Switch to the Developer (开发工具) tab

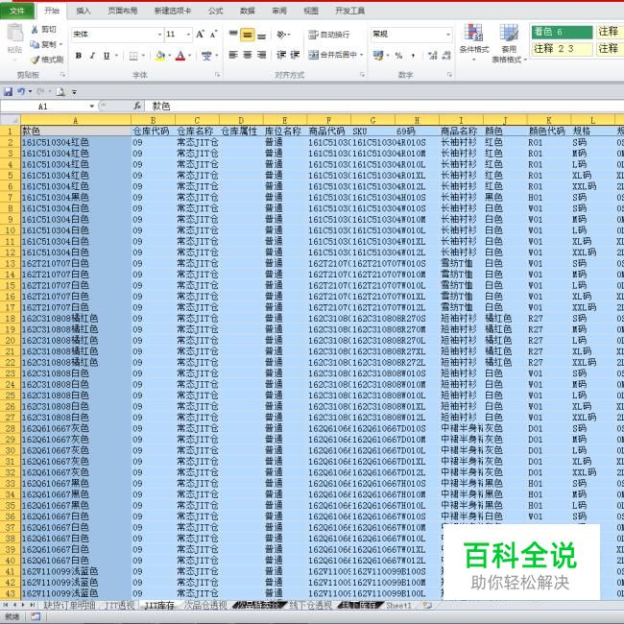pyautogui.click(x=349, y=11)
